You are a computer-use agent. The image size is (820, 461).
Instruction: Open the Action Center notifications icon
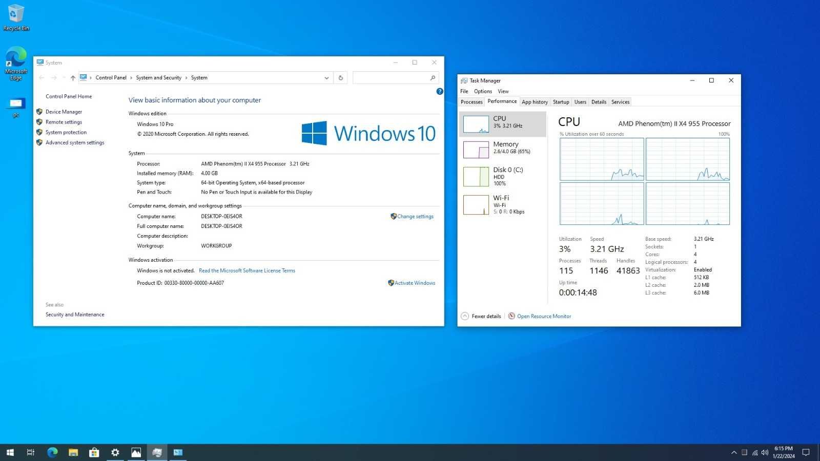806,452
